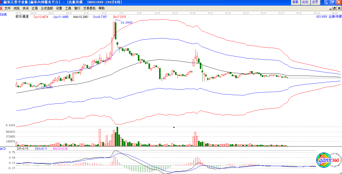Go to 主页 homepage button
The height and width of the screenshot is (174, 342).
tap(315, 2)
